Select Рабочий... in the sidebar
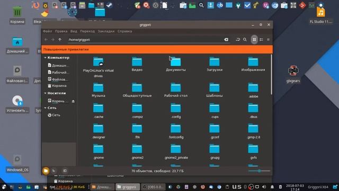This screenshot has width=339, height=191. coord(58,72)
